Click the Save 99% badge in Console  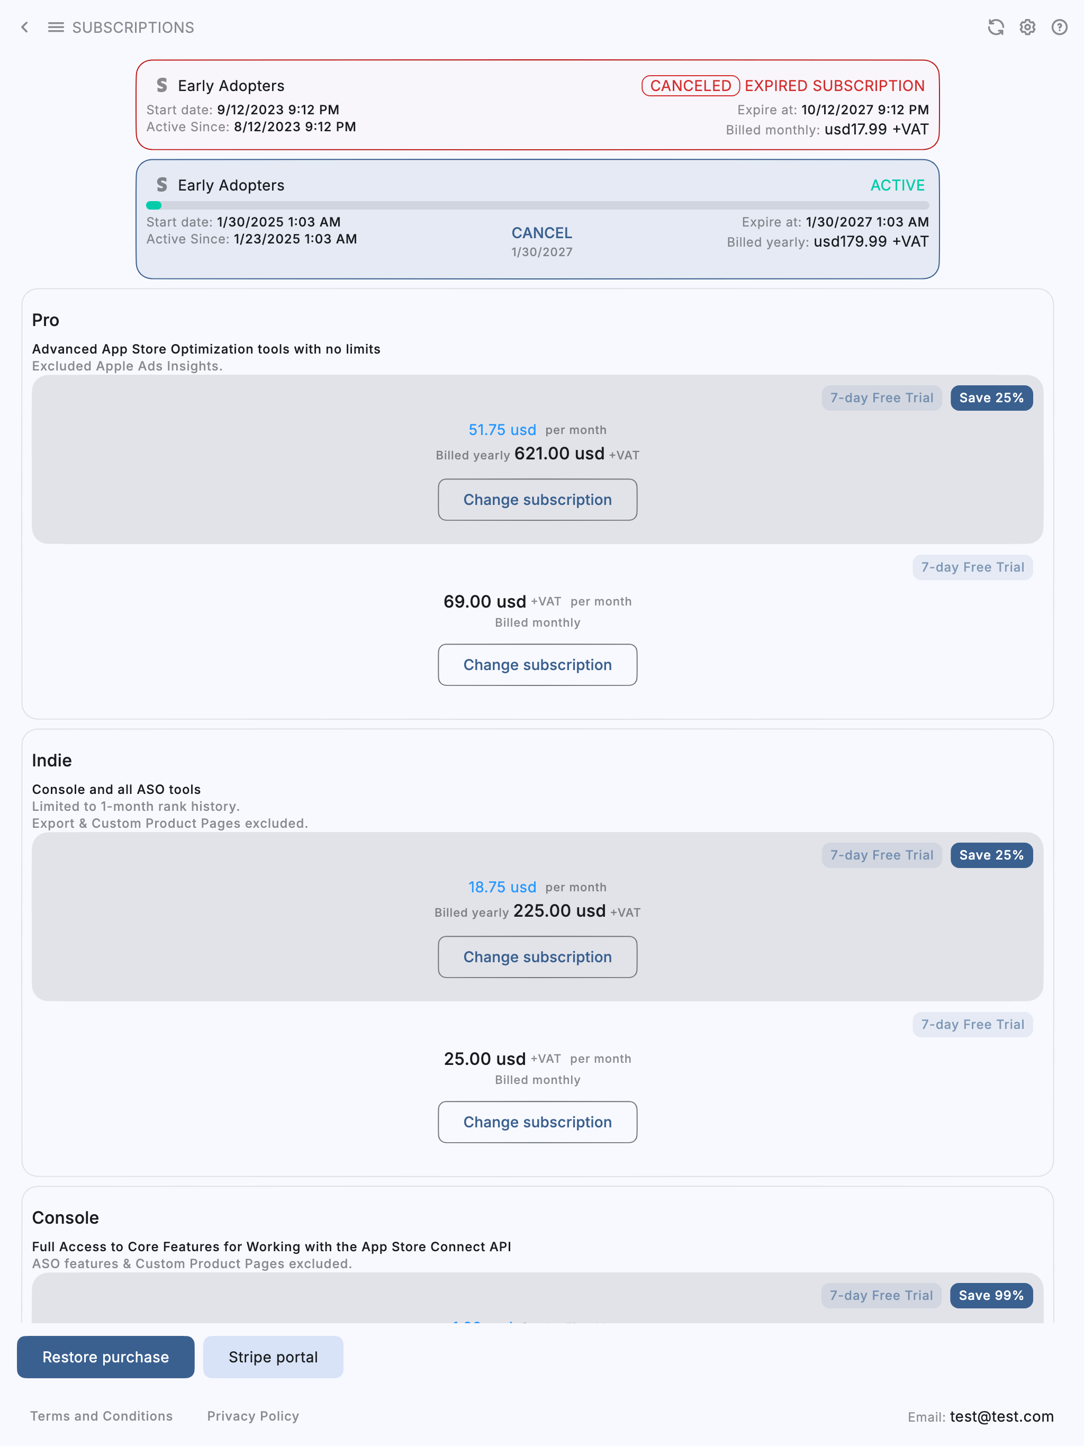[x=991, y=1296]
